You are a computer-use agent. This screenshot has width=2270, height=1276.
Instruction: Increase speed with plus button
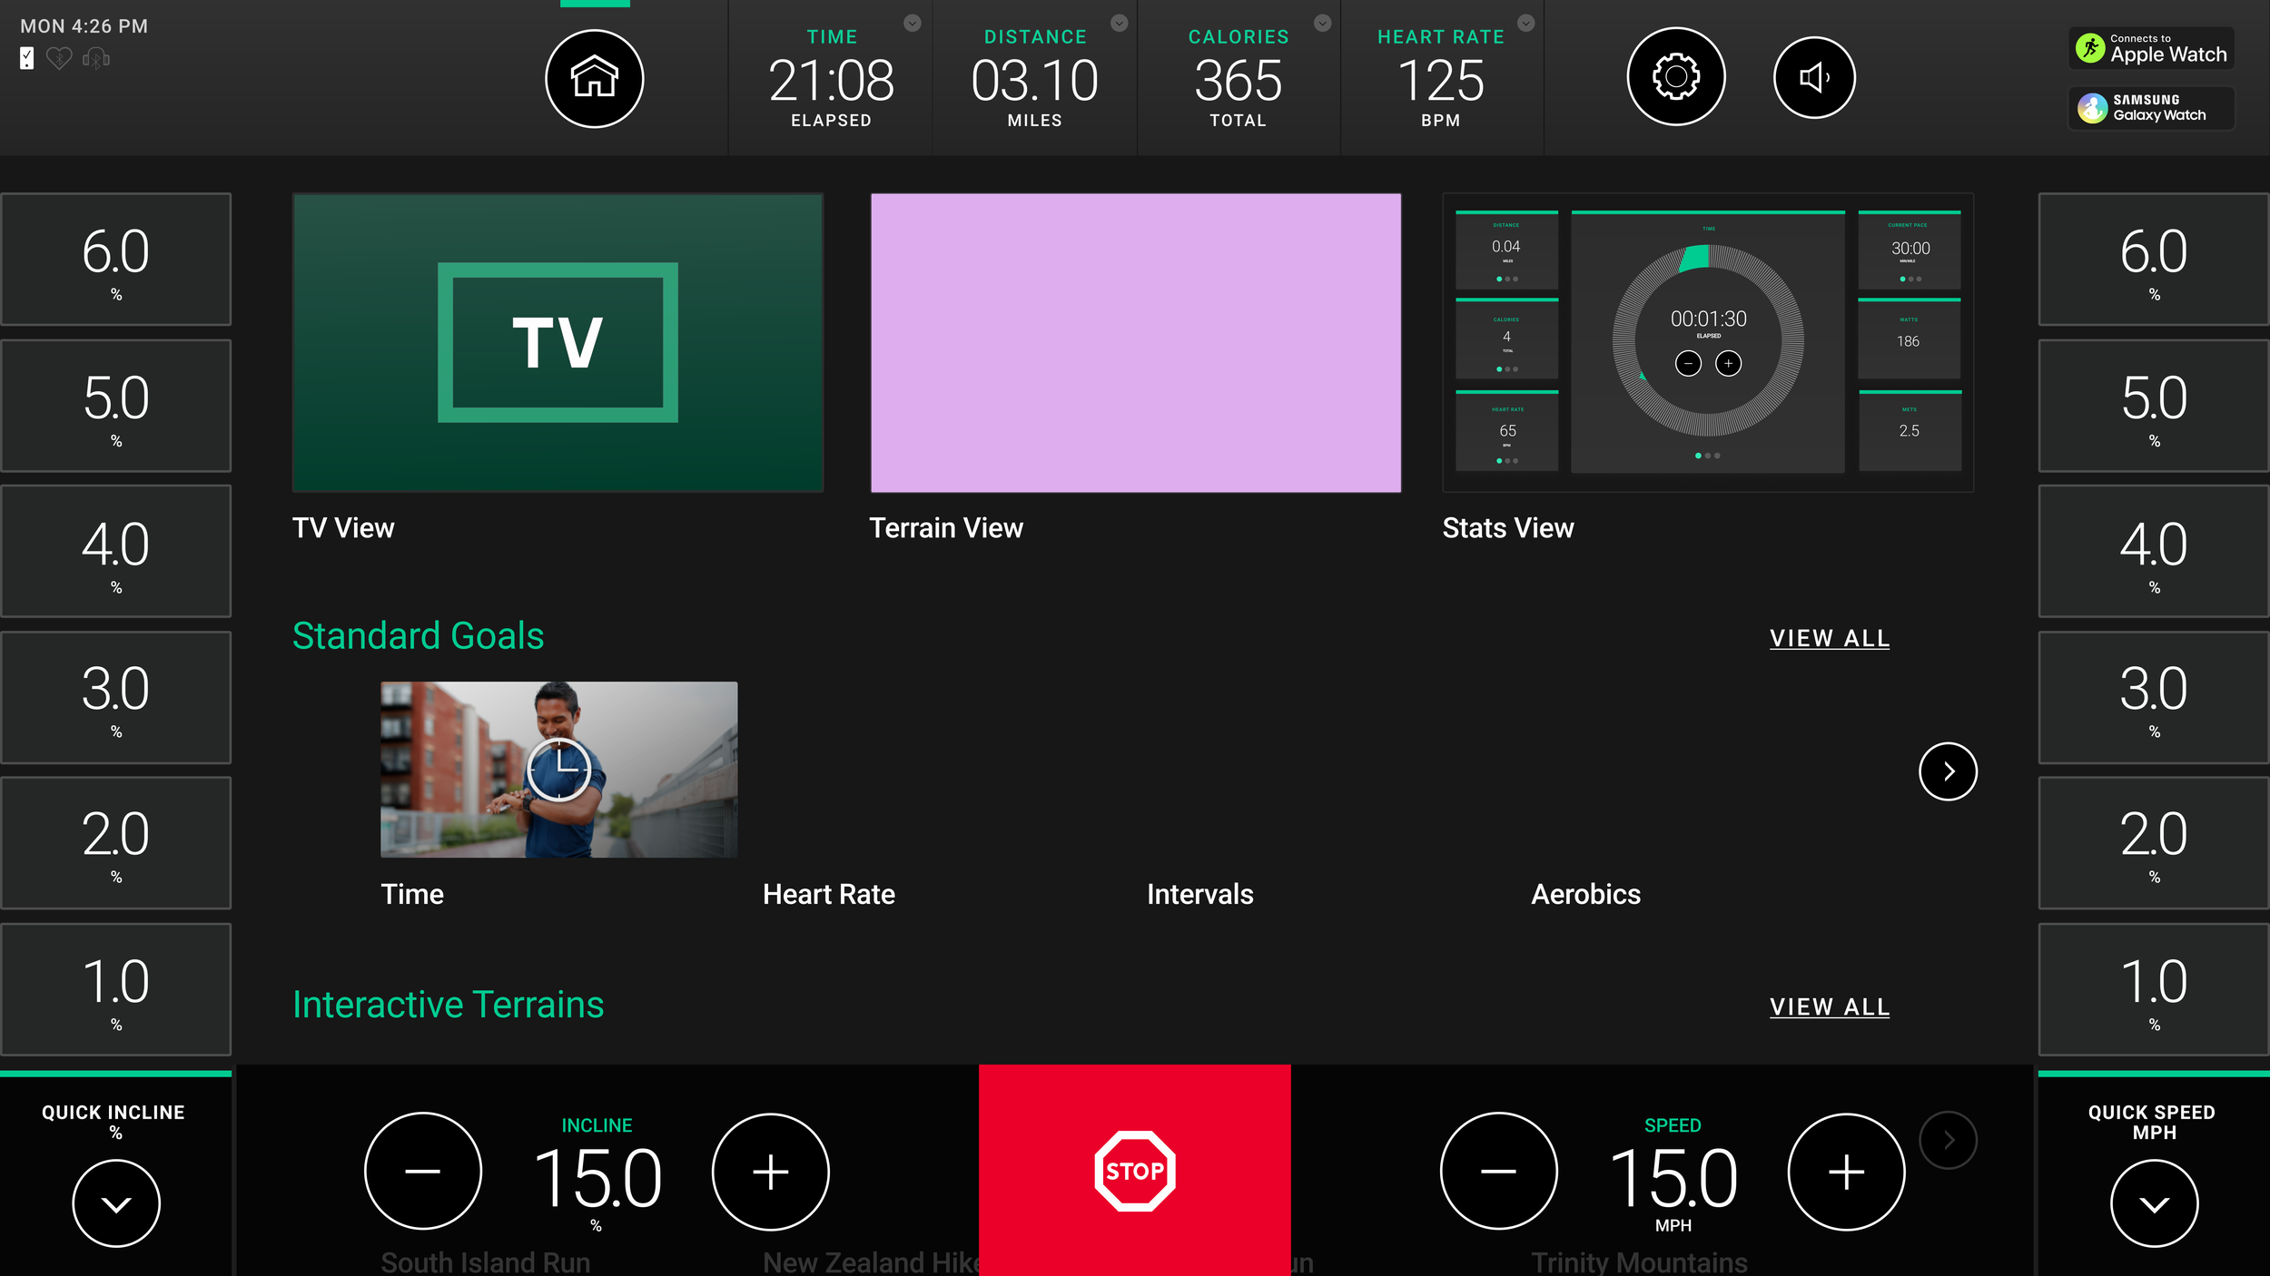(1846, 1172)
